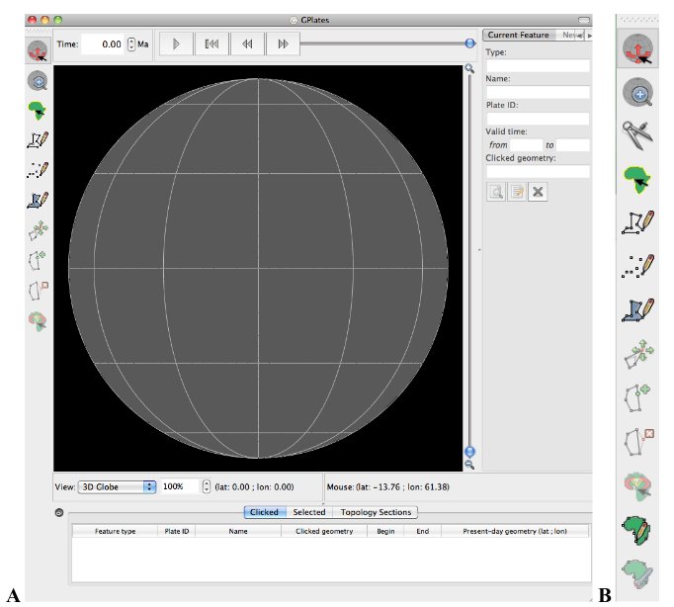Click Delete Vertex red-x icon in toolbar B
The image size is (674, 607).
[638, 442]
